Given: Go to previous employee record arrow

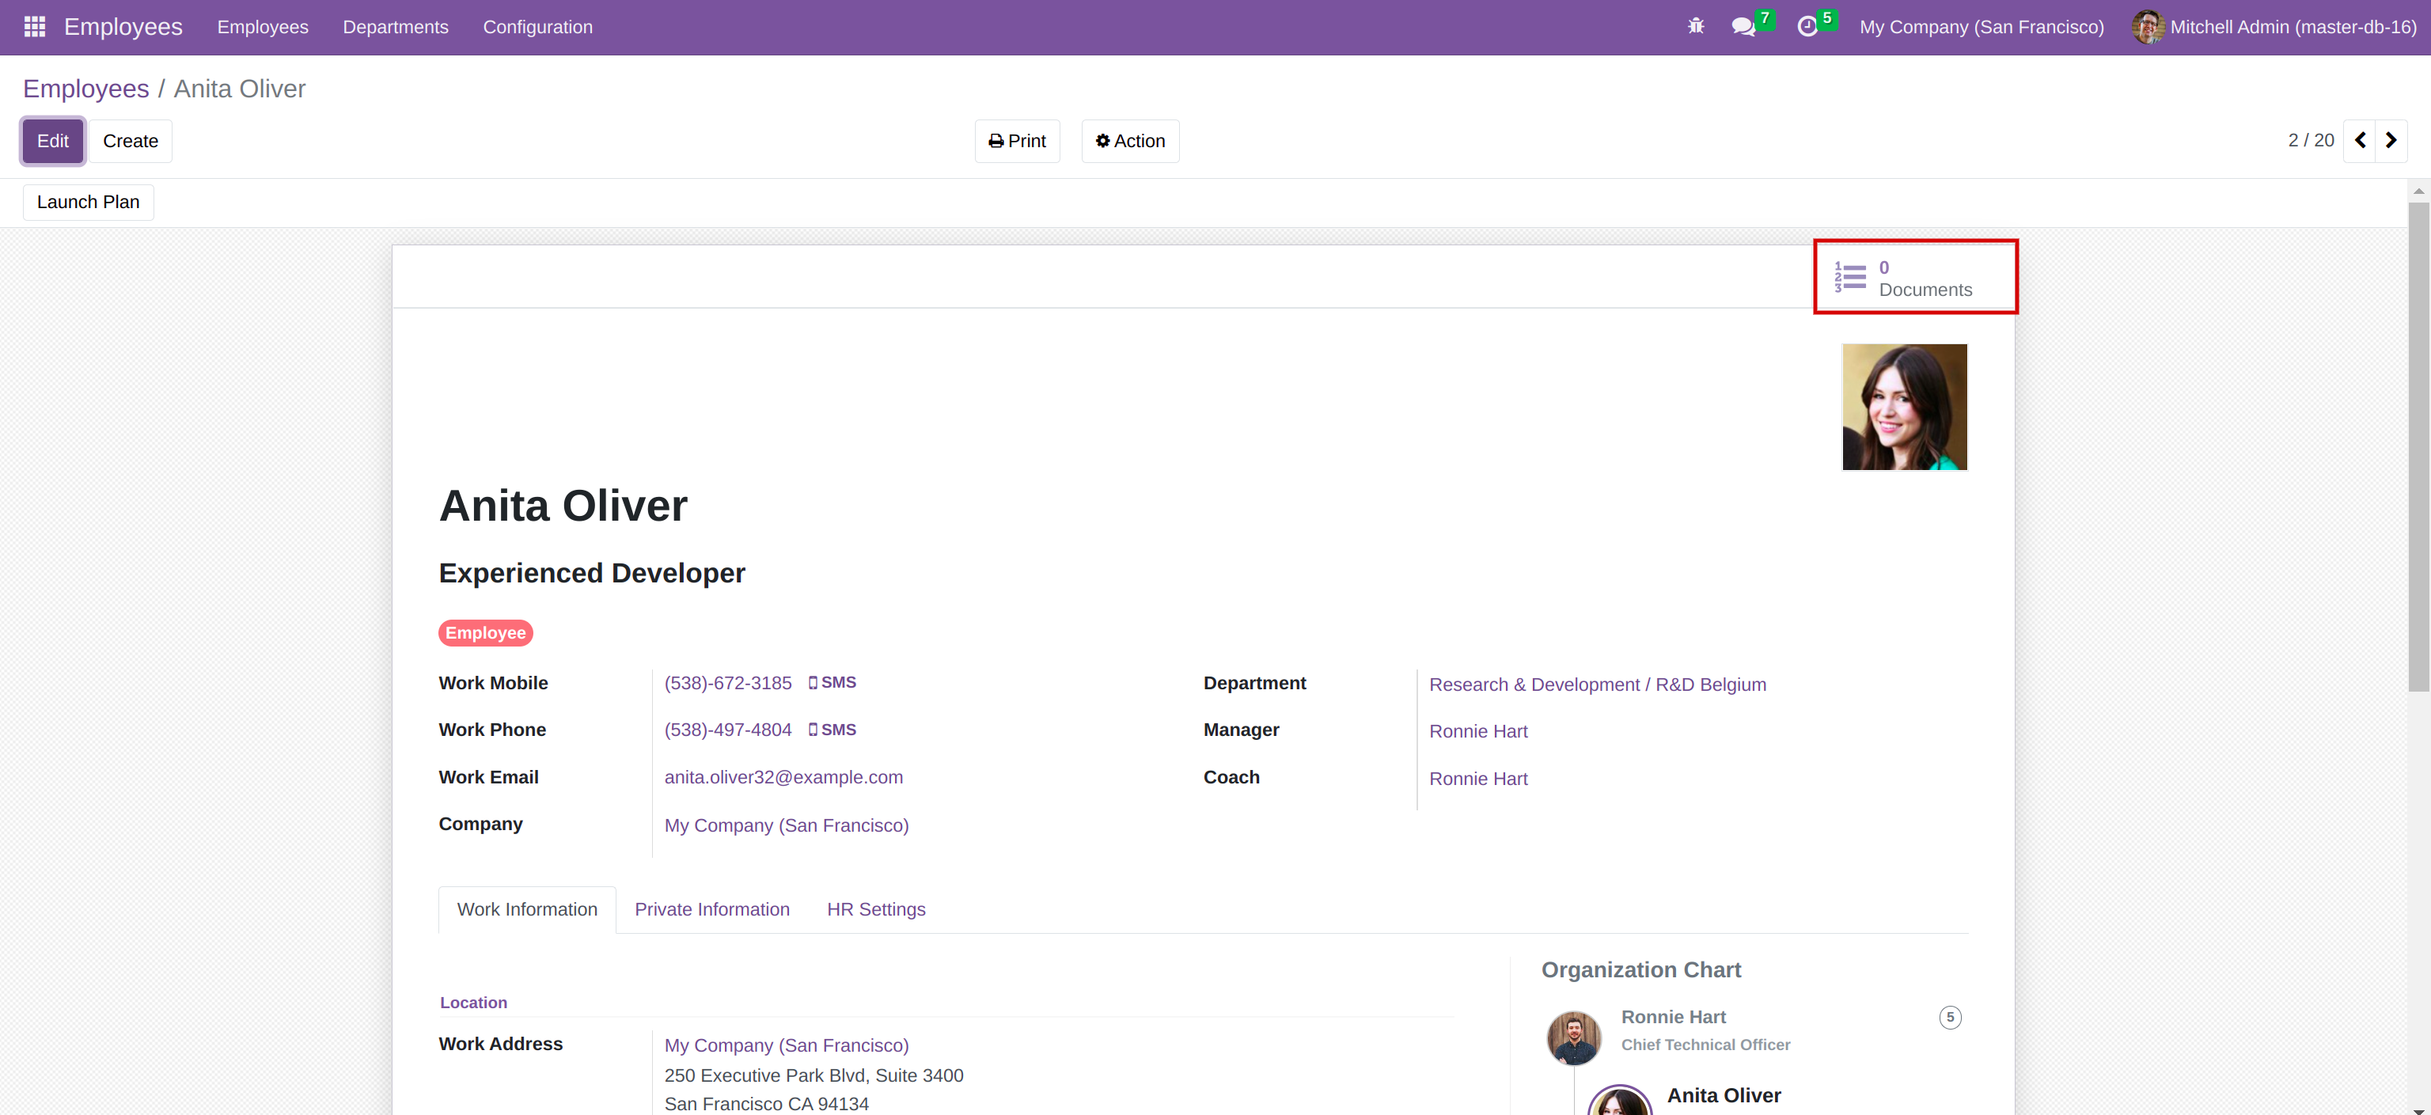Looking at the screenshot, I should coord(2361,141).
